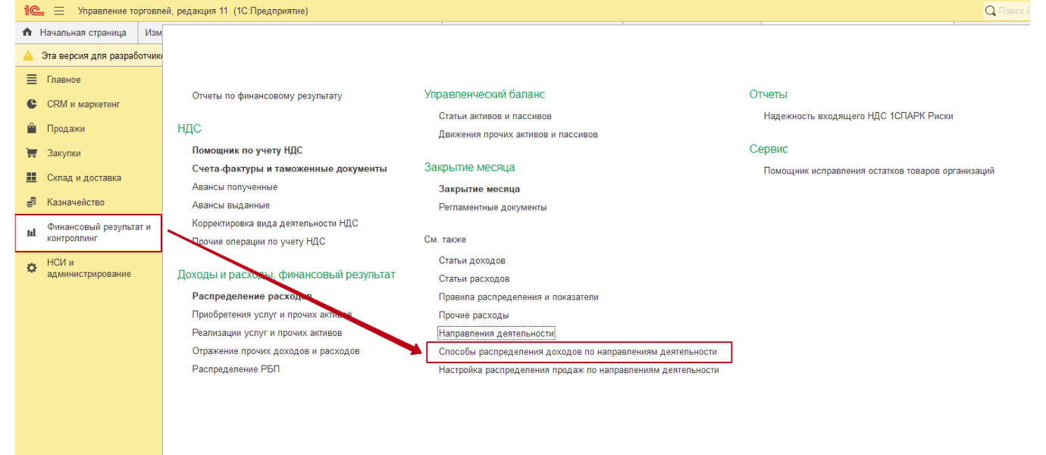Open Реализации услуг и прочих активов
1046x455 pixels.
click(x=267, y=333)
